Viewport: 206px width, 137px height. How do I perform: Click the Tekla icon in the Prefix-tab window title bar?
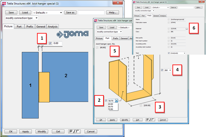(x=134, y=2)
